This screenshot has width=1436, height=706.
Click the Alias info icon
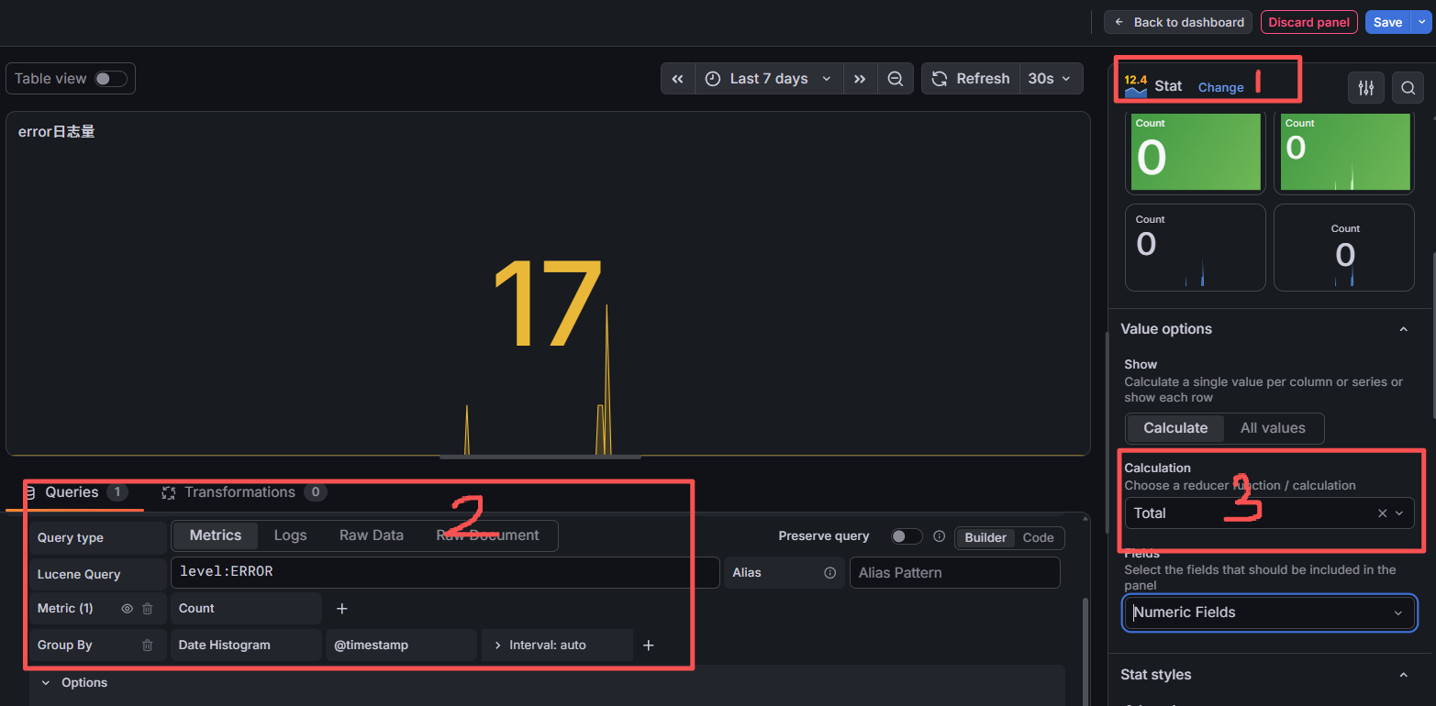point(829,573)
